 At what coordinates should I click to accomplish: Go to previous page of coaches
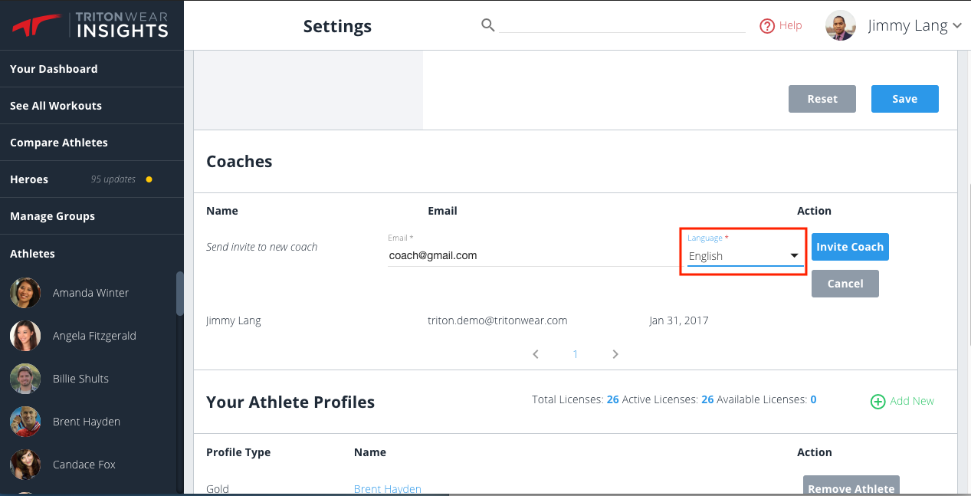click(x=536, y=354)
